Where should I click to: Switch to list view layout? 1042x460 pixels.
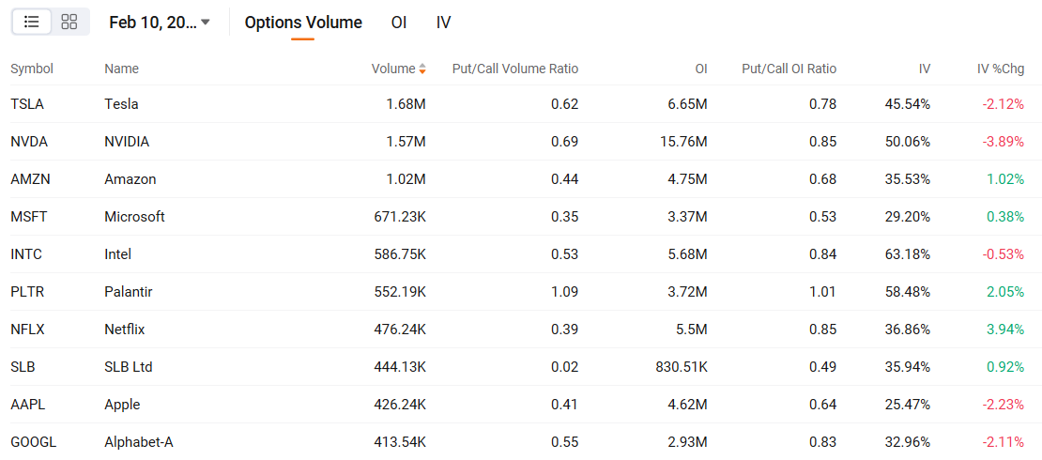[31, 22]
